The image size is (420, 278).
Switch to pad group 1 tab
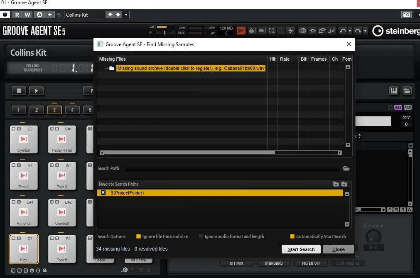(x=18, y=110)
